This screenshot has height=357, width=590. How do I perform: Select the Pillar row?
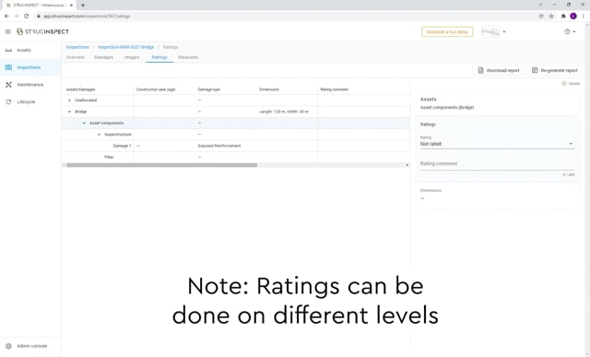coord(236,157)
